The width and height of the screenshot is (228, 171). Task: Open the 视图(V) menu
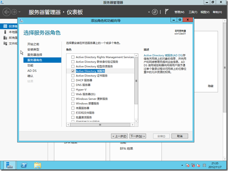(x=205, y=12)
